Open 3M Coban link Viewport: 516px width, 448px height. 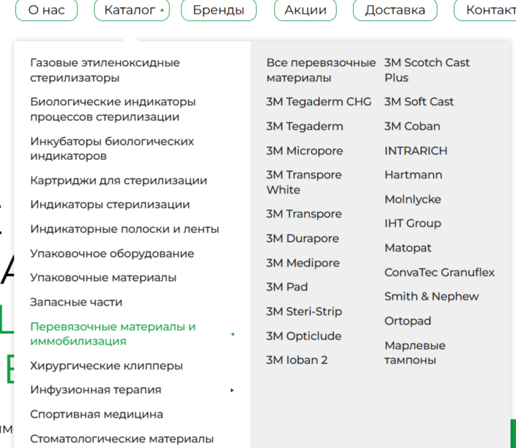coord(412,127)
